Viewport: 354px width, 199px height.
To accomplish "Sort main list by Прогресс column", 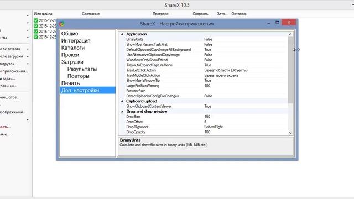I will click(x=160, y=14).
